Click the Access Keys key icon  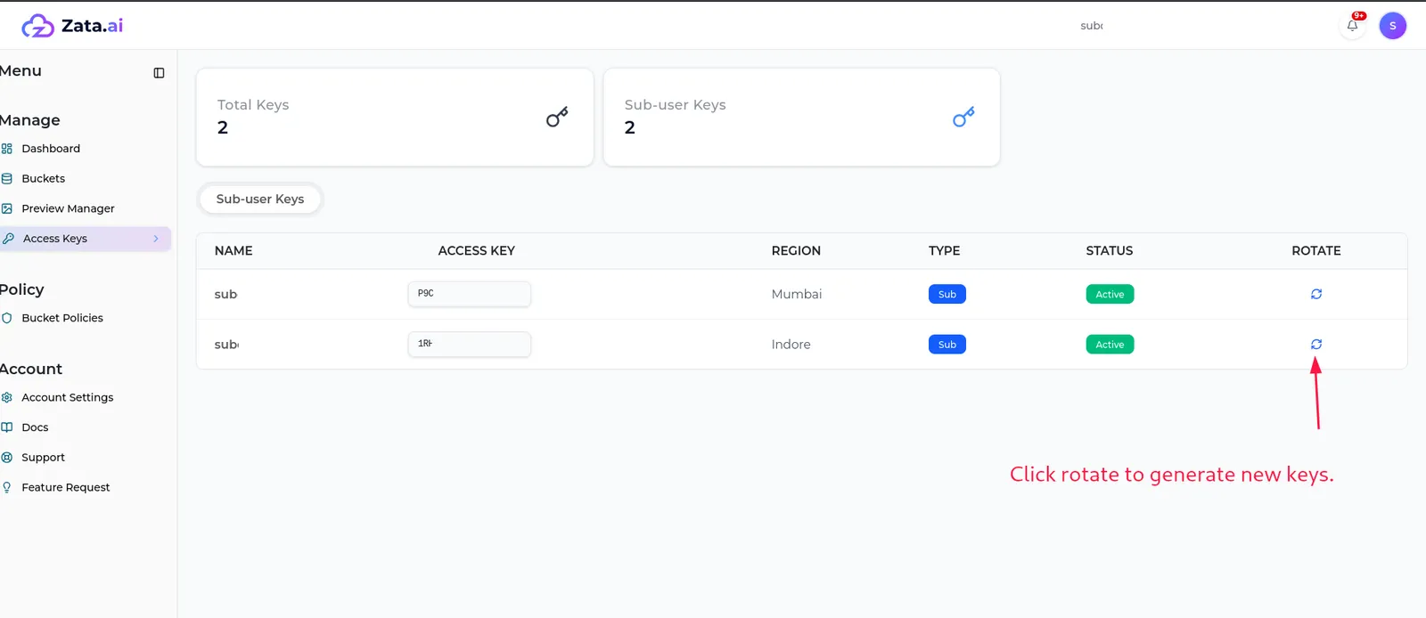(x=9, y=239)
